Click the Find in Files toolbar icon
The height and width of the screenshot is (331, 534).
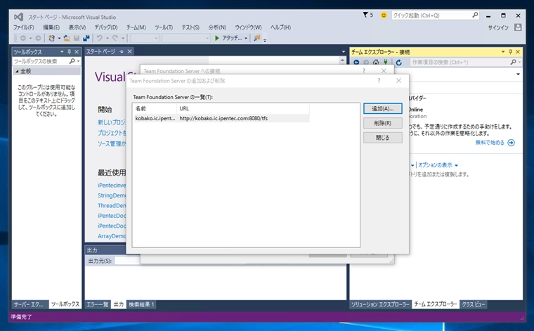click(256, 38)
